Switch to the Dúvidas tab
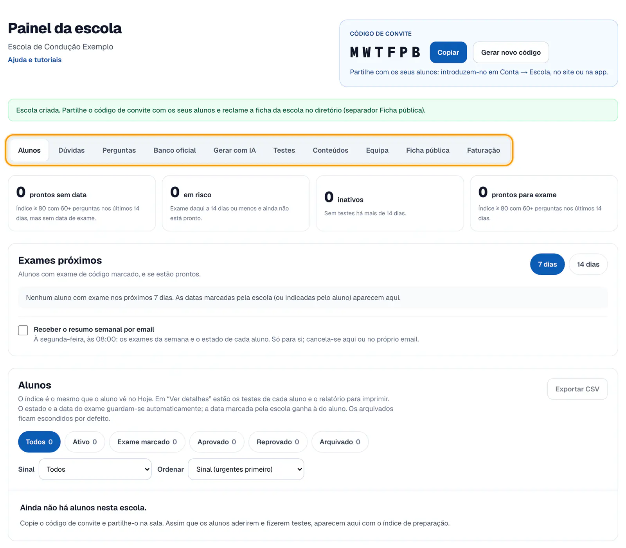Viewport: 626px width, 548px height. [72, 150]
